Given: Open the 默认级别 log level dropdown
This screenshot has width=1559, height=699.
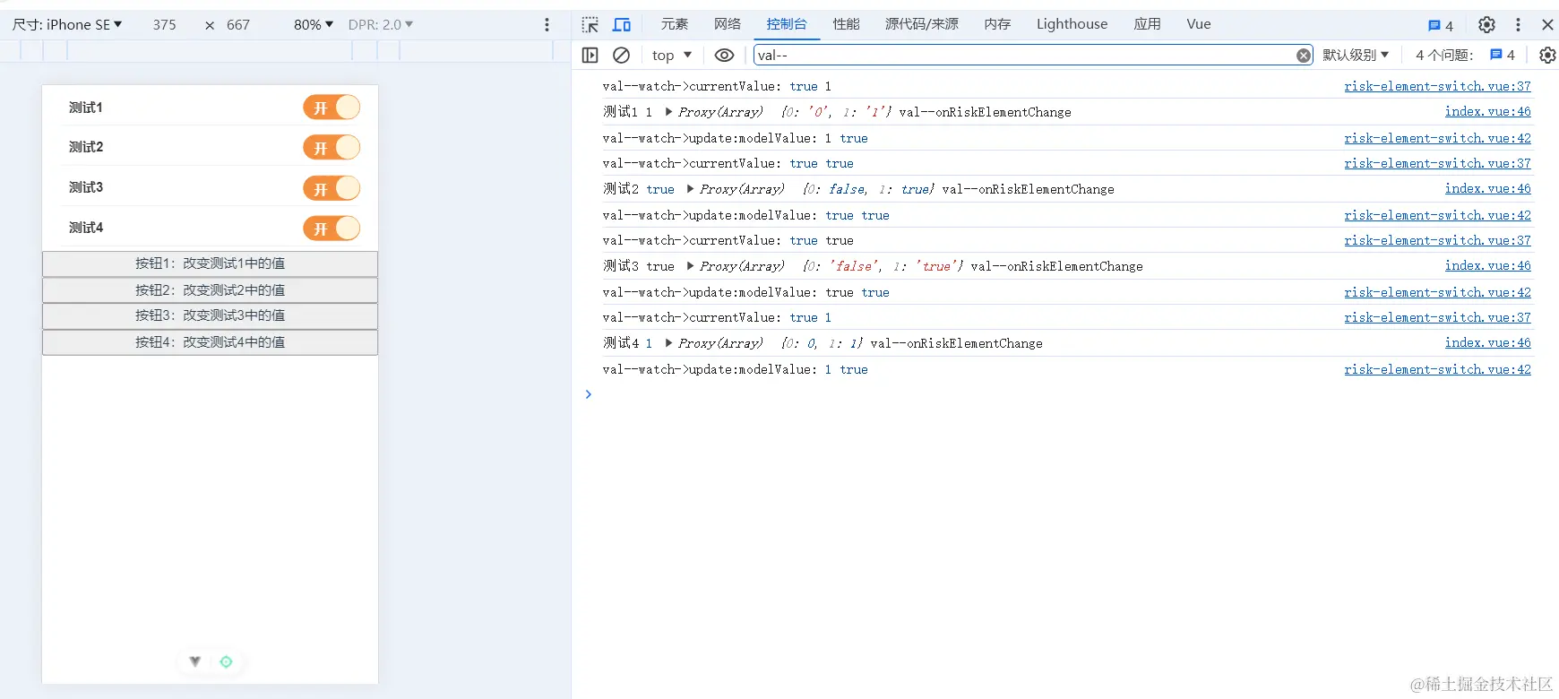Looking at the screenshot, I should [1356, 56].
